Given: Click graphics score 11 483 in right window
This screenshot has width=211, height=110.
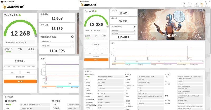Looking at the screenshot, I should click(x=123, y=13).
